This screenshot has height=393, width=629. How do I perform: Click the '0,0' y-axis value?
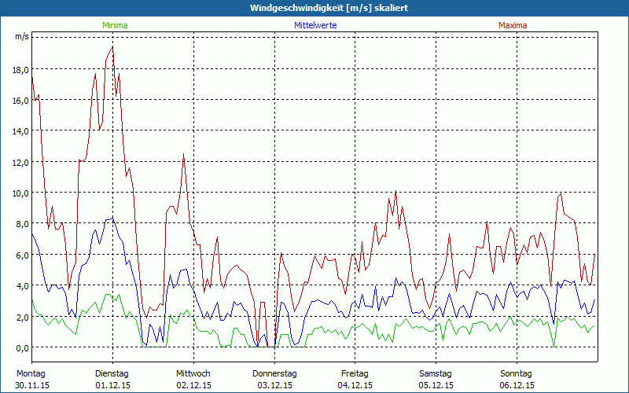pyautogui.click(x=23, y=348)
